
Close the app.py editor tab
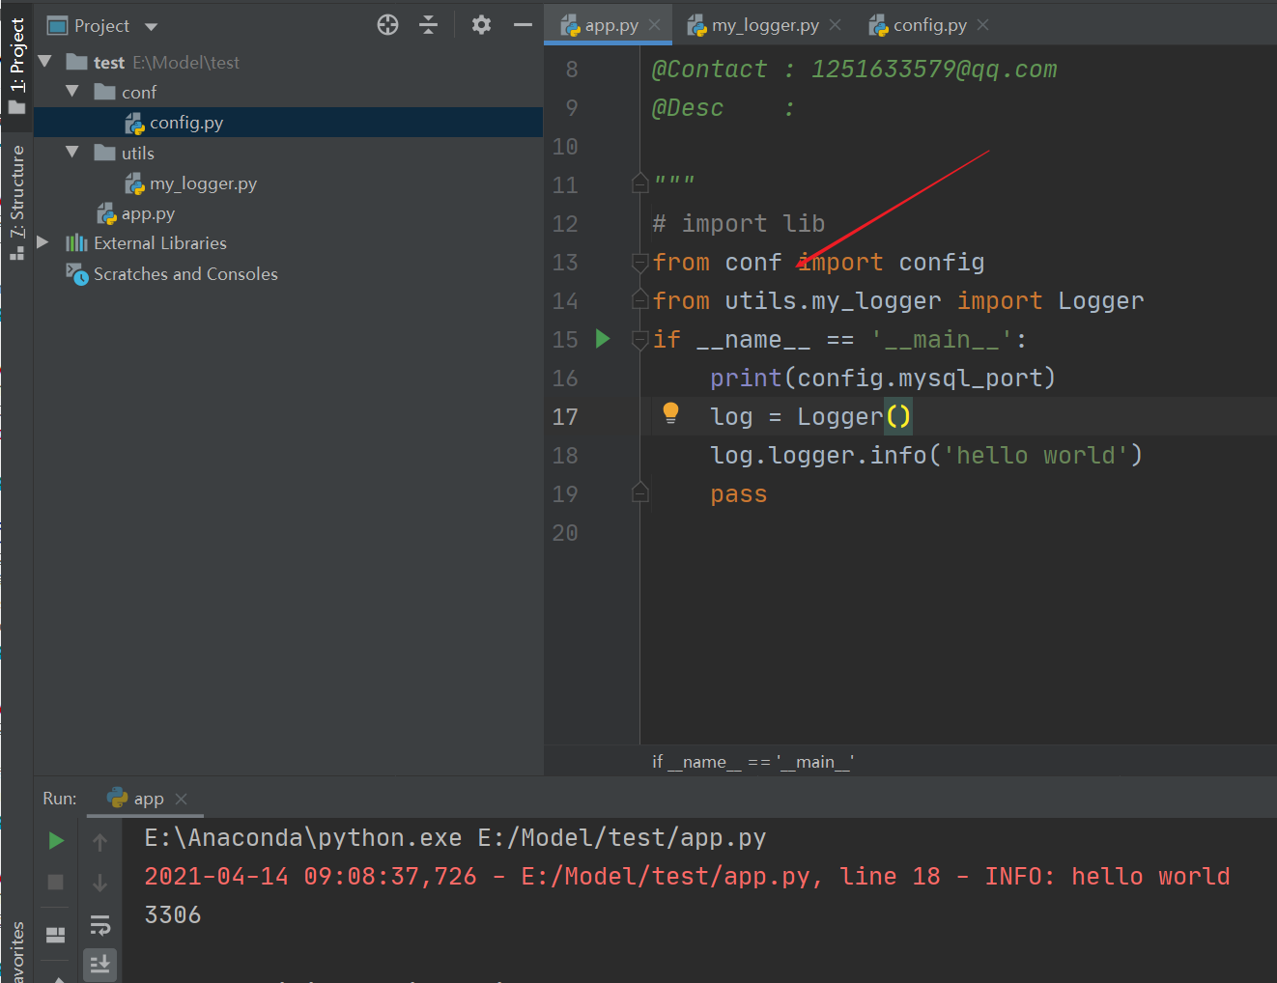coord(655,25)
